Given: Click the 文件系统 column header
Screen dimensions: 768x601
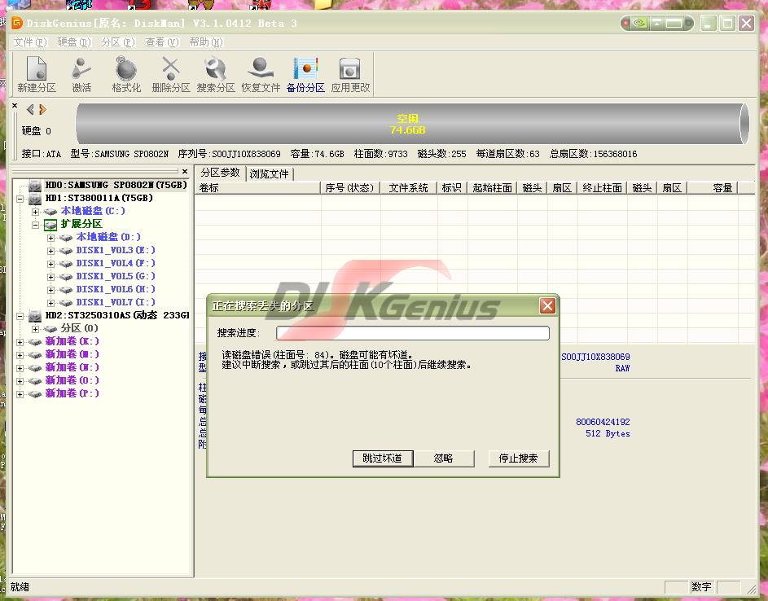Looking at the screenshot, I should pos(408,188).
